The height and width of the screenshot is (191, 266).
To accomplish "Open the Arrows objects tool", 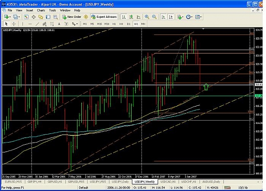I will [74, 24].
